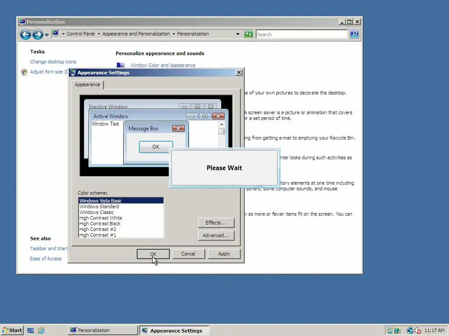Select the Personalization breadcrumb

coord(193,34)
